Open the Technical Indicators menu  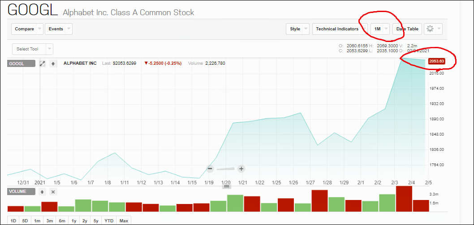click(x=340, y=29)
